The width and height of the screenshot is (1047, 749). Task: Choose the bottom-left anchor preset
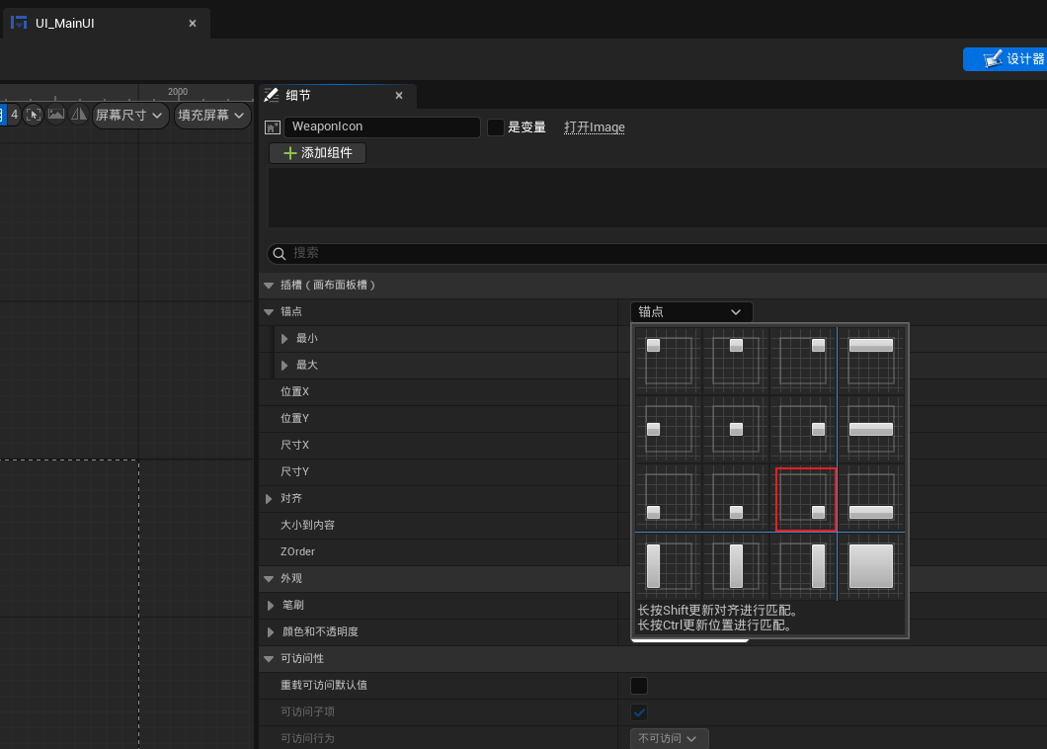tap(669, 498)
